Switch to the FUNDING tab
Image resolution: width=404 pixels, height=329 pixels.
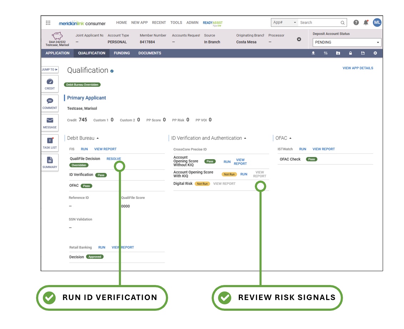point(122,53)
